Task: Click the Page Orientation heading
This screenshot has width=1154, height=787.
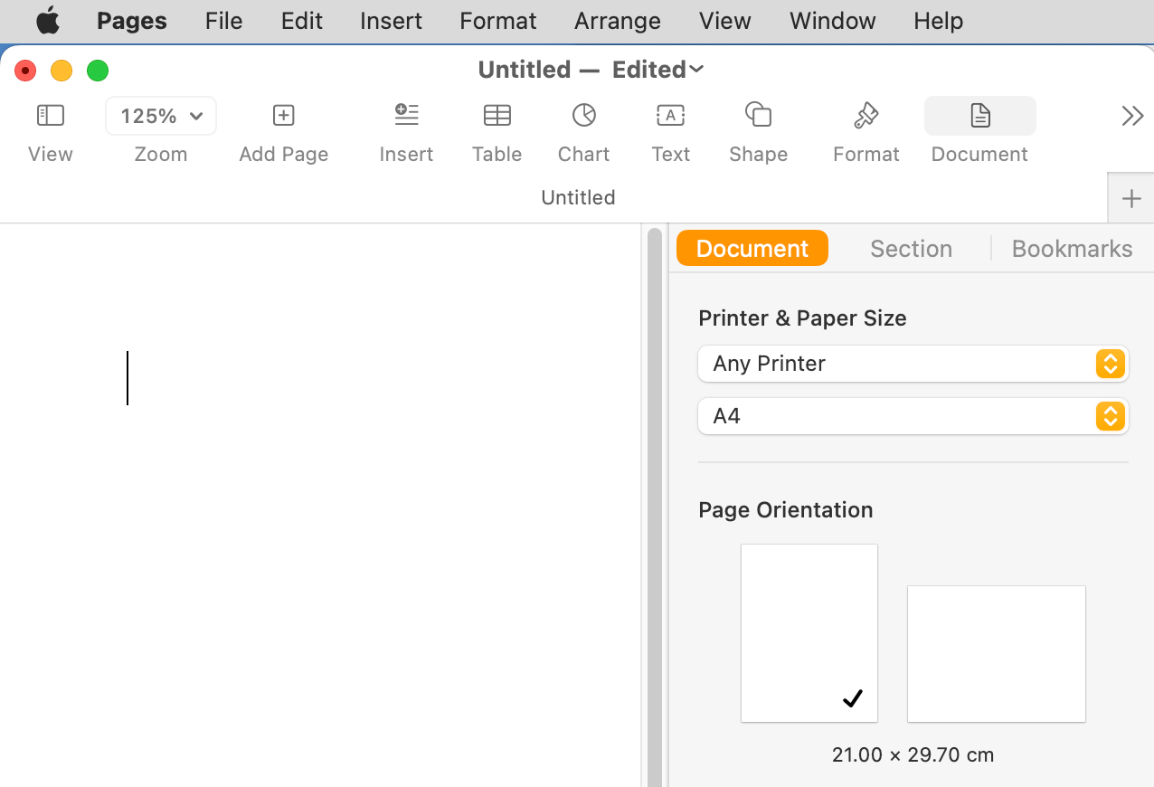Action: coord(786,510)
